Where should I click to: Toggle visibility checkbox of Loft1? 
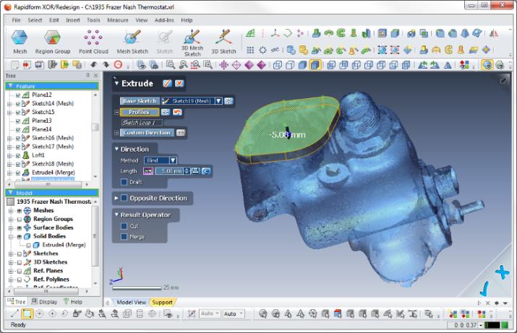18,155
